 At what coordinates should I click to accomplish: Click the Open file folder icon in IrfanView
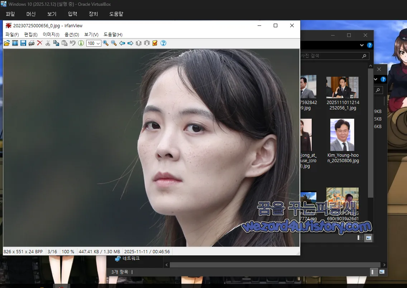tap(7, 43)
